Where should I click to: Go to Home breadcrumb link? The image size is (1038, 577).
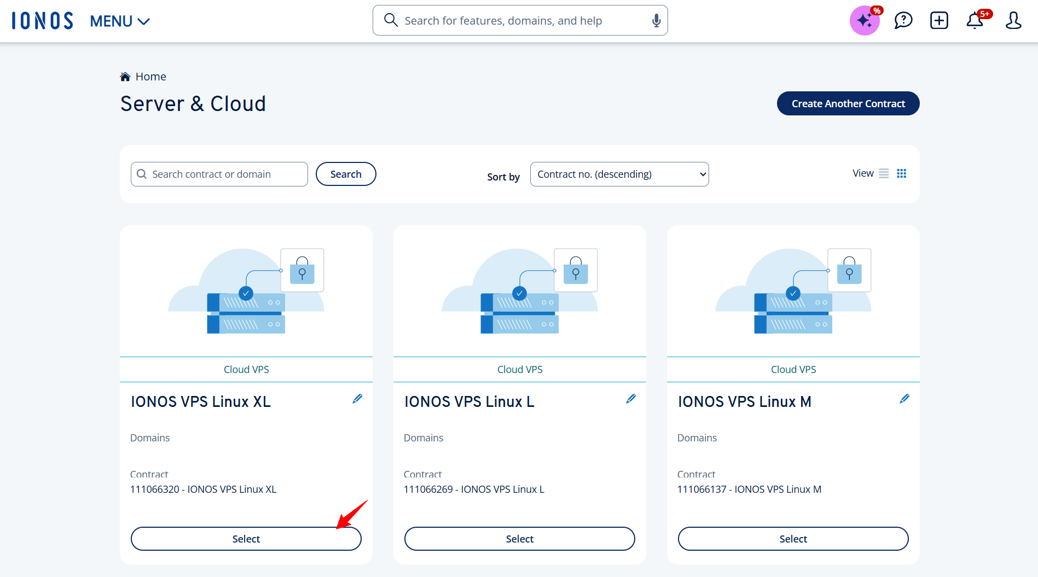tap(151, 77)
